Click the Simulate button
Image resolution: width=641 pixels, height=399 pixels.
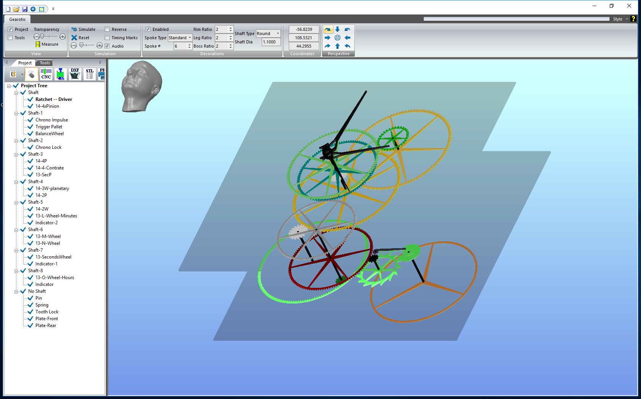(84, 29)
